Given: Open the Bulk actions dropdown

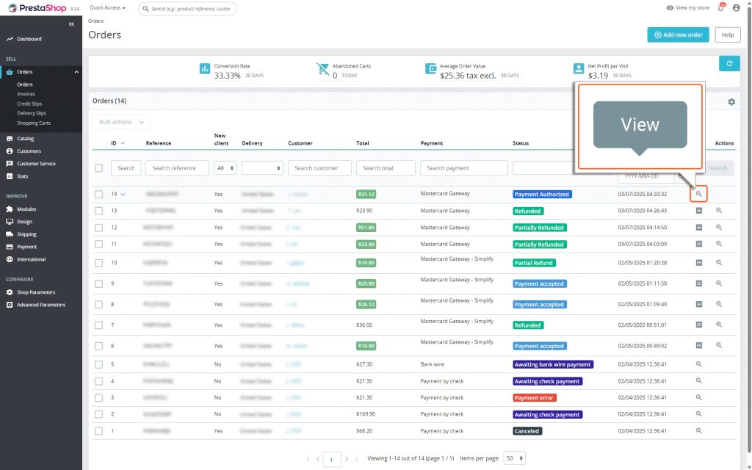Looking at the screenshot, I should (121, 122).
